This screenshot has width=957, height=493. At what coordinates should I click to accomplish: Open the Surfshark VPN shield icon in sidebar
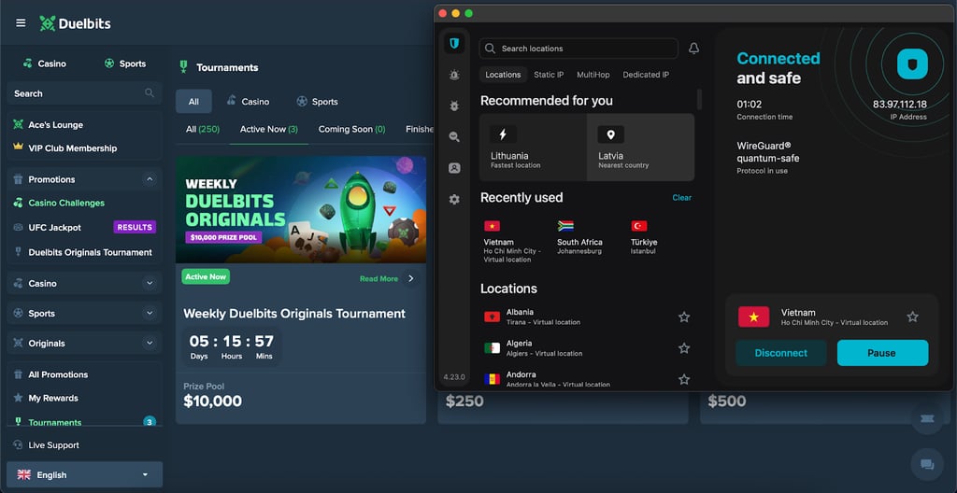point(454,43)
